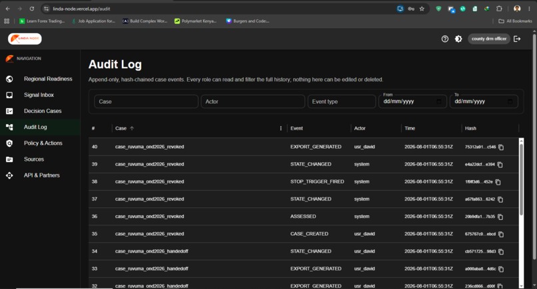537x289 pixels.
Task: Copy hash cb571725 for row 34
Action: click(501, 252)
